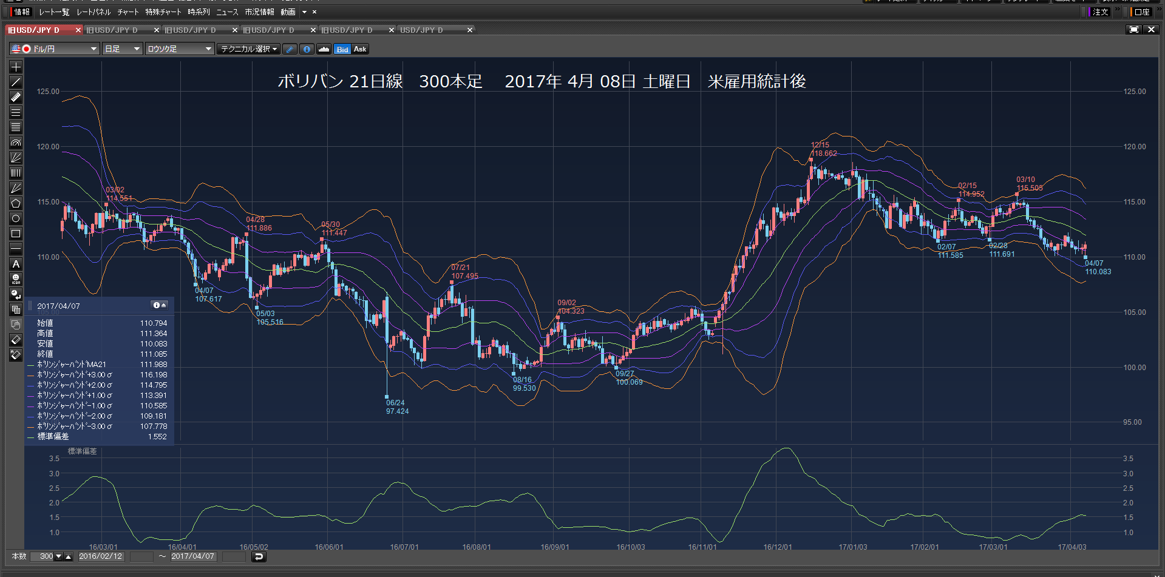Open the 動画 menu
The width and height of the screenshot is (1165, 577).
click(288, 12)
